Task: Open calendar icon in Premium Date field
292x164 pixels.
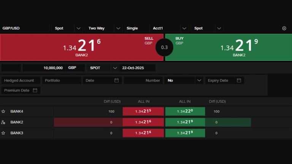Action: 35,90
